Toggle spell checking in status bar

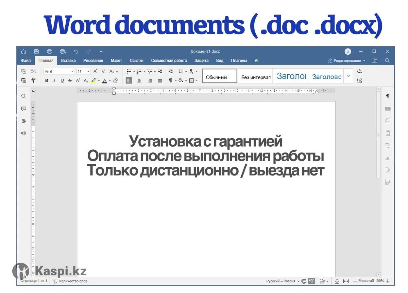311,281
